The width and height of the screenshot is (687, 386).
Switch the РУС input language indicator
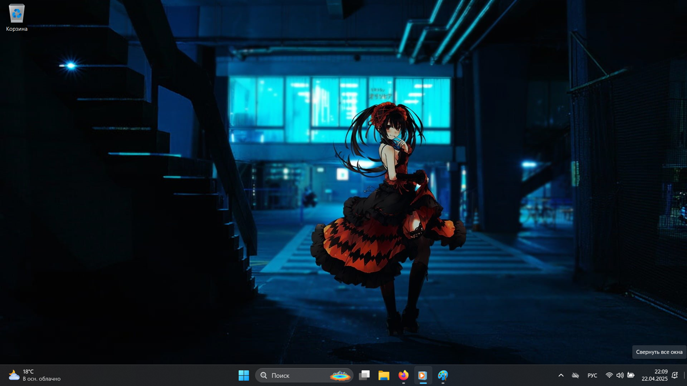click(x=592, y=375)
